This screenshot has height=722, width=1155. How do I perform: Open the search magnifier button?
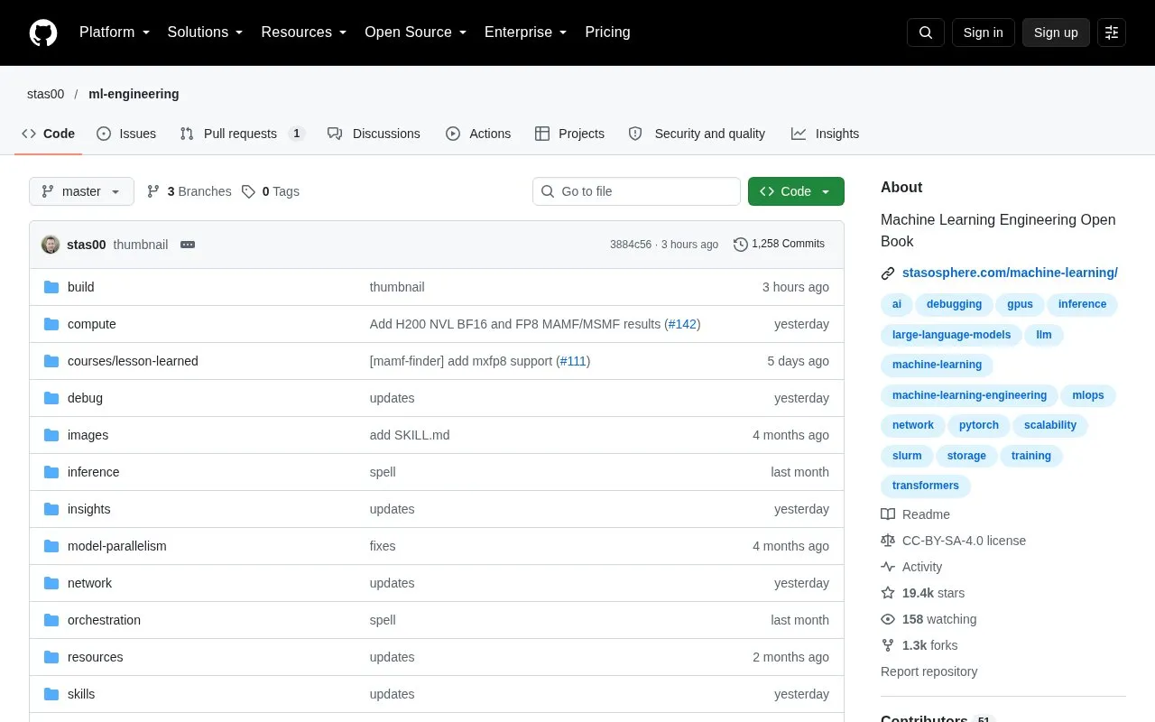pos(926,32)
